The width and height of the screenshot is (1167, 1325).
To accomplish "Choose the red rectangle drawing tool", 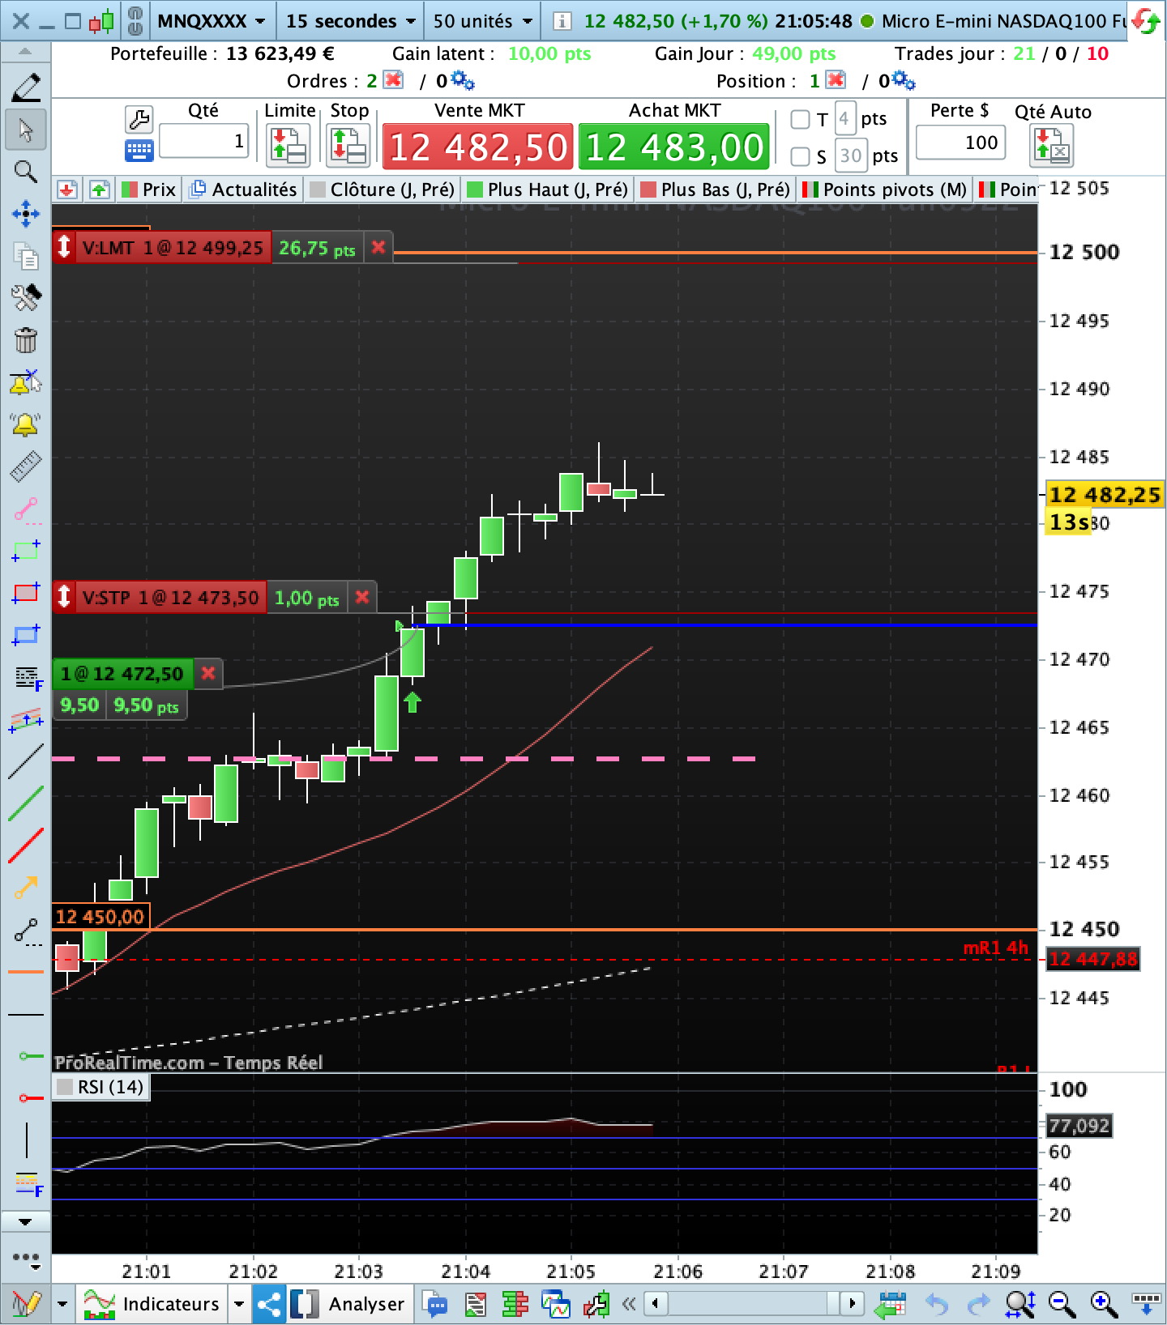I will click(26, 593).
